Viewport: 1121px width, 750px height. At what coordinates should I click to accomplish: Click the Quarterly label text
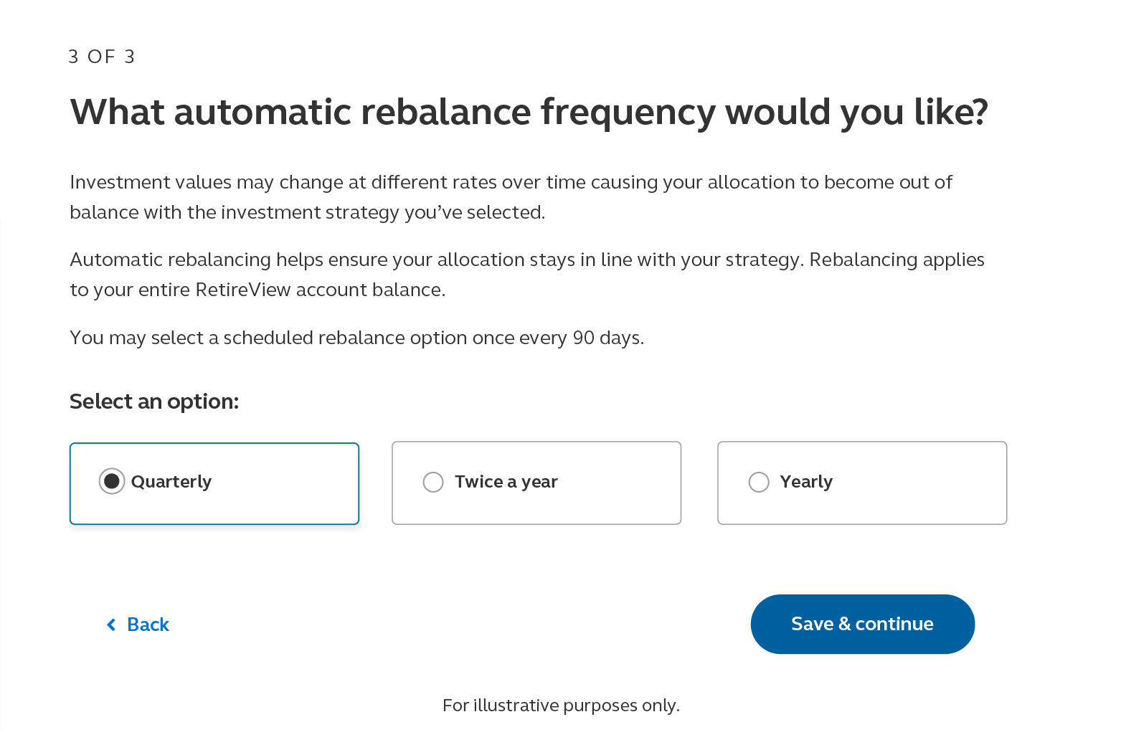171,481
